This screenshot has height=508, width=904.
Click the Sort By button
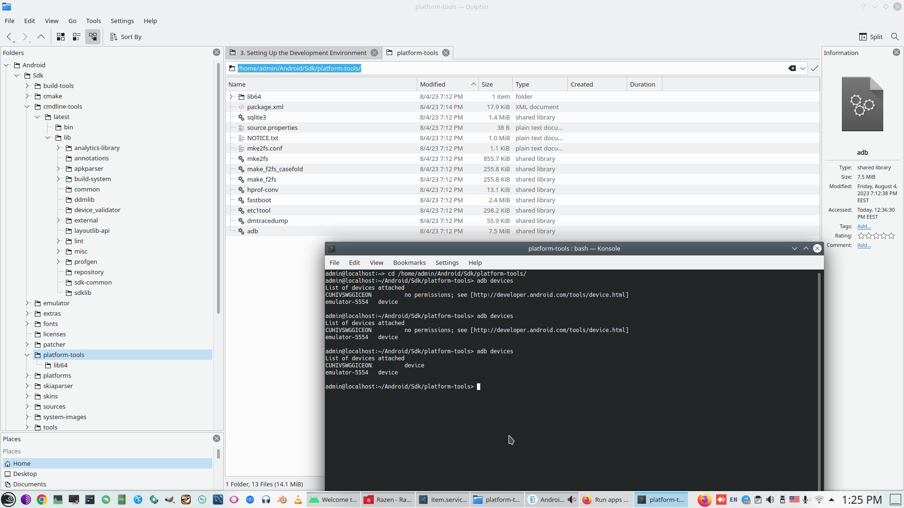[x=126, y=37]
